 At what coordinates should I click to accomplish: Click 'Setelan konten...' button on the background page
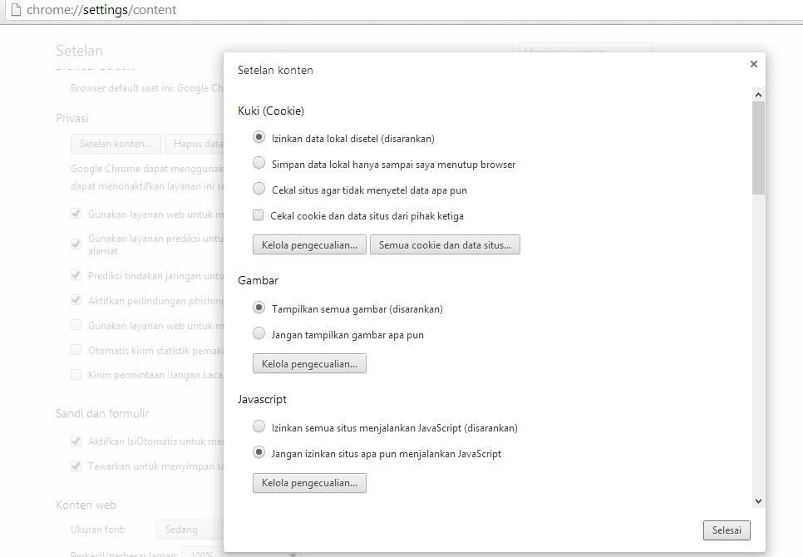116,144
